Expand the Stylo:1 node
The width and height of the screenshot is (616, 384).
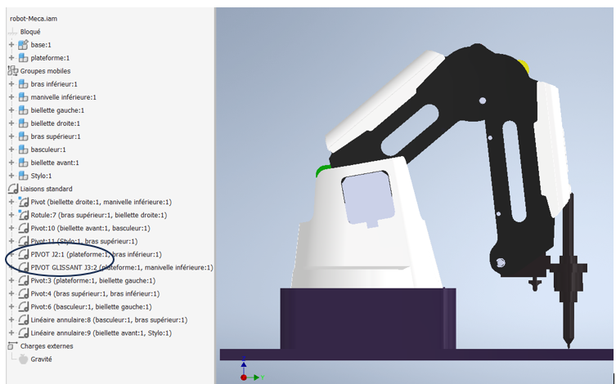[x=11, y=176]
